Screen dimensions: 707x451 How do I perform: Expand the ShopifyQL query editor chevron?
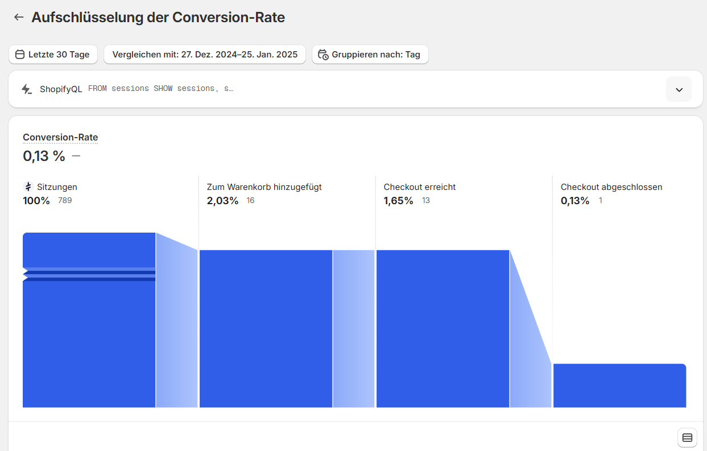pyautogui.click(x=679, y=89)
